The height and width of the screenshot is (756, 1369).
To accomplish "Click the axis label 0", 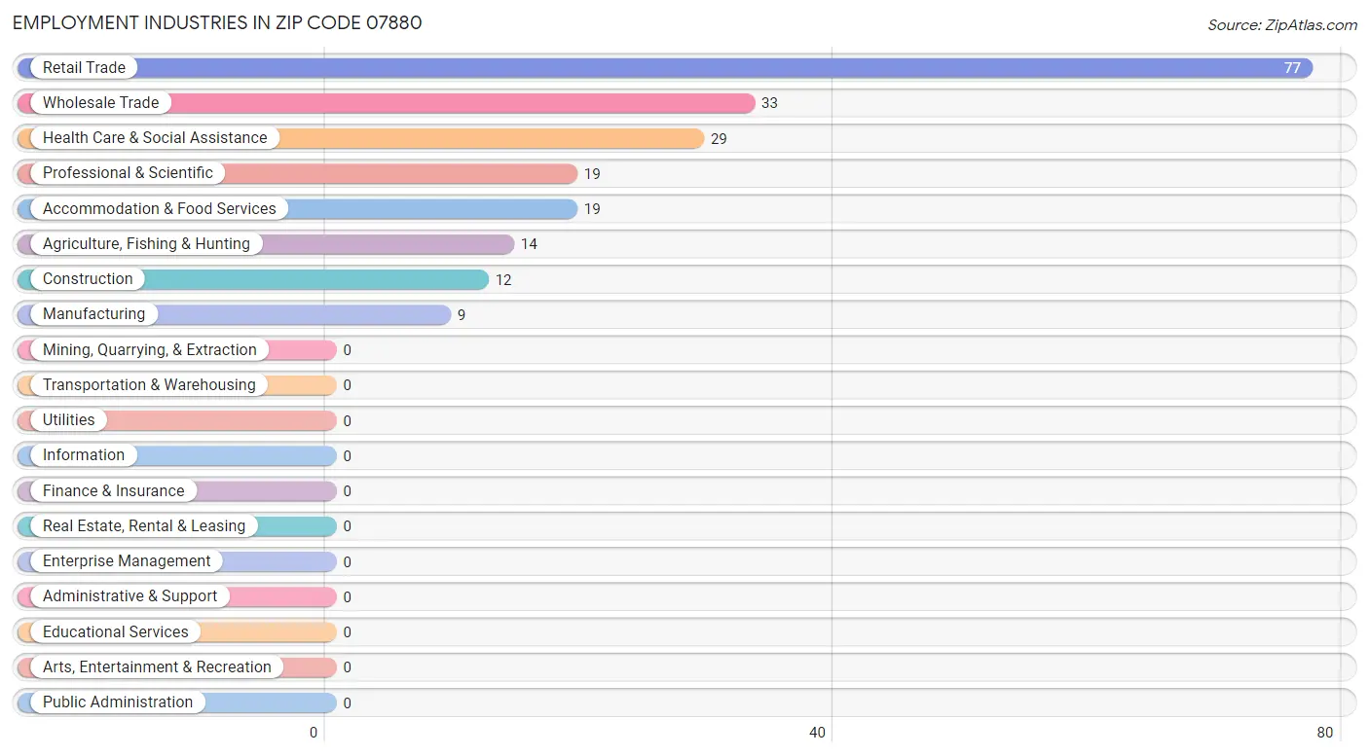I will 314,733.
